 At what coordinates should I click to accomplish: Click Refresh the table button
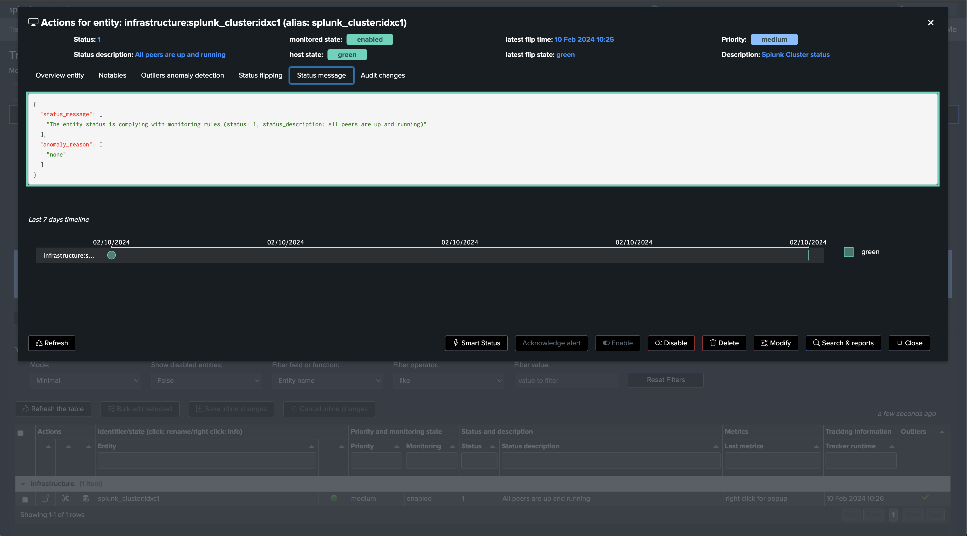pos(53,409)
